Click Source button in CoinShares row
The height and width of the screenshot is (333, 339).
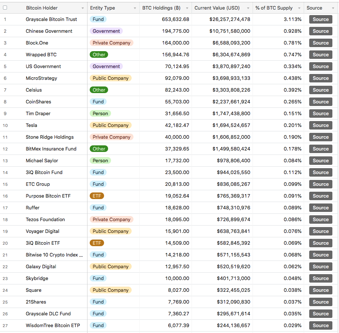(321, 102)
